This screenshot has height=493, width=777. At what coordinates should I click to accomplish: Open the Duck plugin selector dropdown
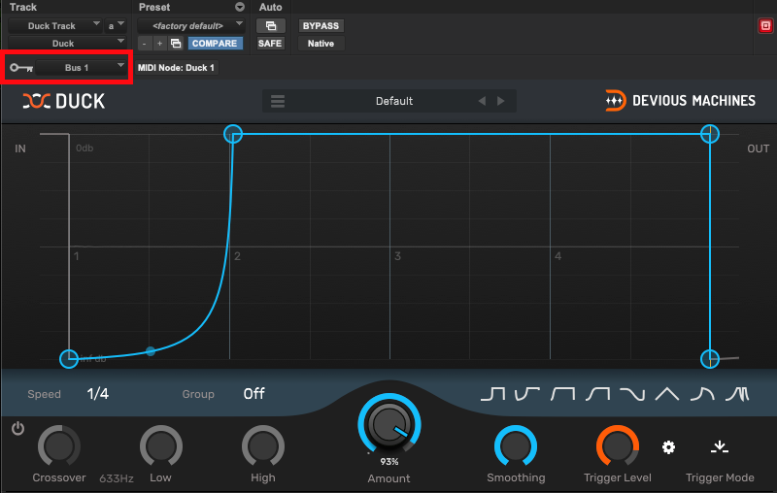67,44
